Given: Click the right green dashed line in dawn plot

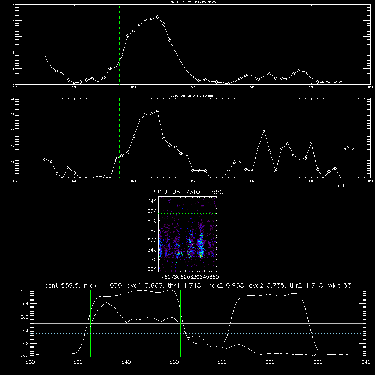Looking at the screenshot, I should pyautogui.click(x=207, y=44).
